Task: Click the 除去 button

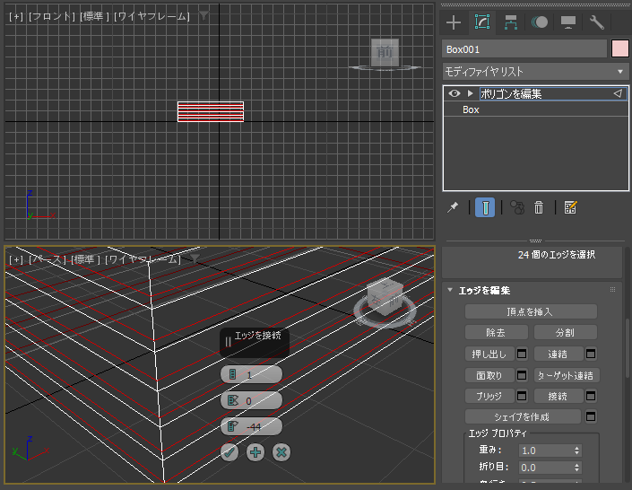Action: [x=496, y=333]
